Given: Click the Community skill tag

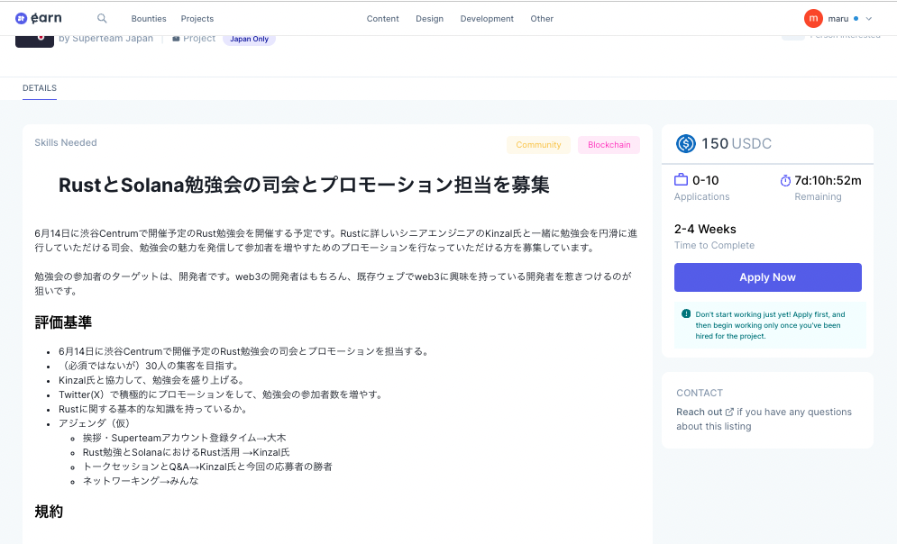Looking at the screenshot, I should point(538,145).
